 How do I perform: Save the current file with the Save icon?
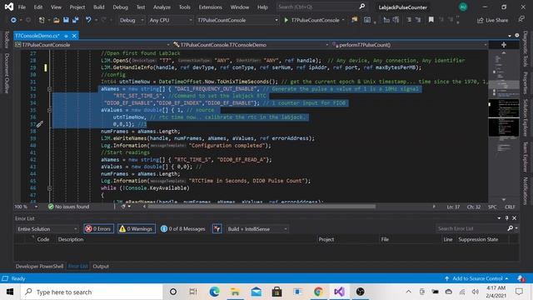(66, 20)
